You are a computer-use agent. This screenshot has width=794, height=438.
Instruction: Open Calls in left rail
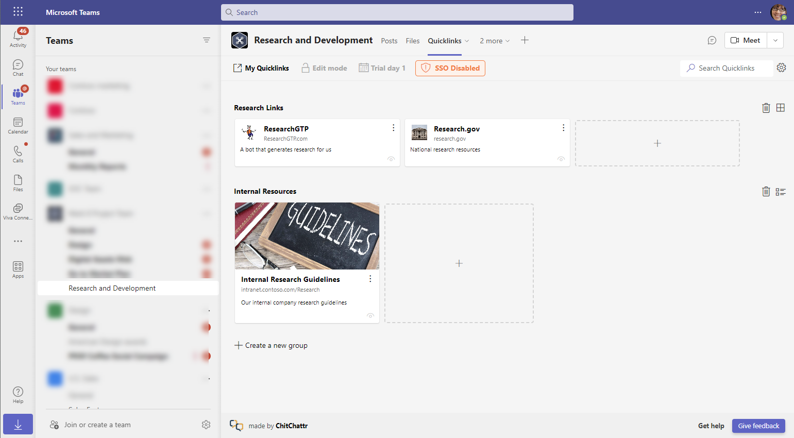pos(18,154)
